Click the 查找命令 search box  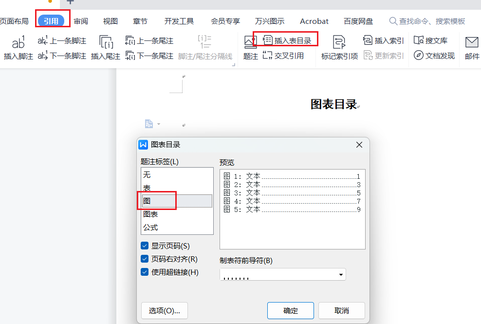(x=432, y=21)
